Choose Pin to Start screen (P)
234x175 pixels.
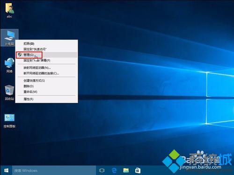(46, 60)
